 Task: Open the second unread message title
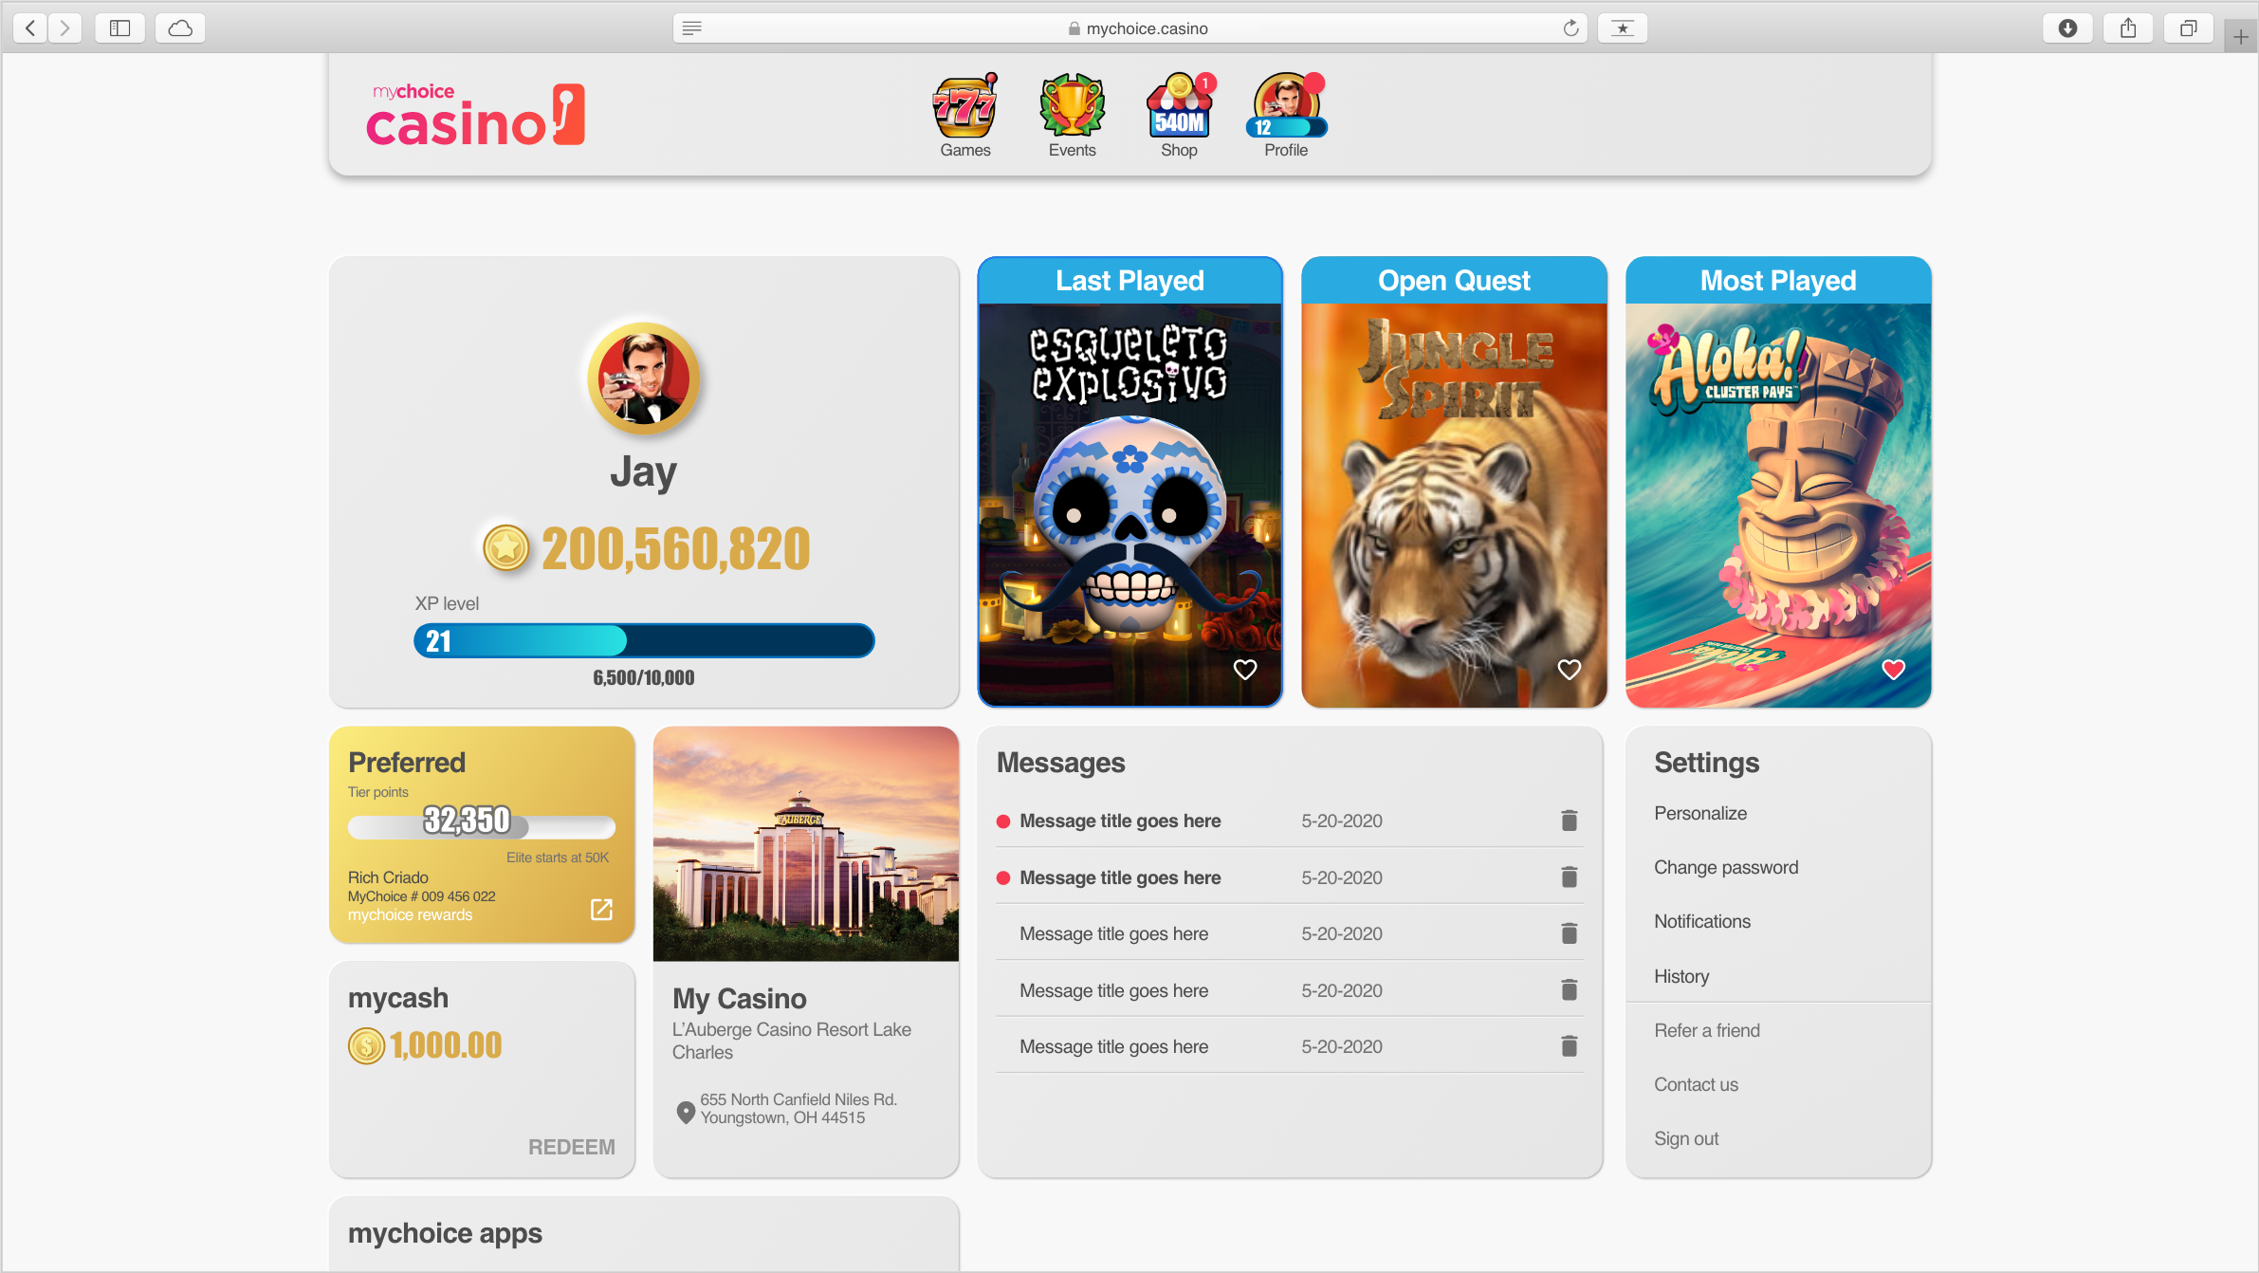point(1120,878)
